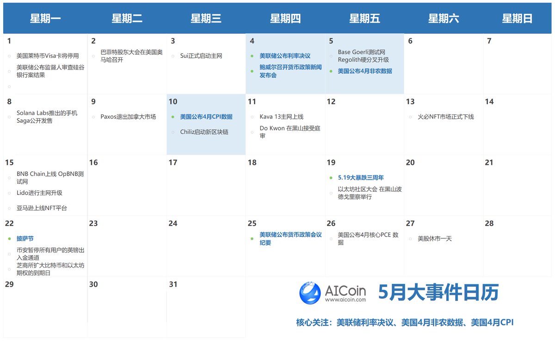The image size is (555, 351).
Task: Select date 7 cell
Action: [x=517, y=63]
